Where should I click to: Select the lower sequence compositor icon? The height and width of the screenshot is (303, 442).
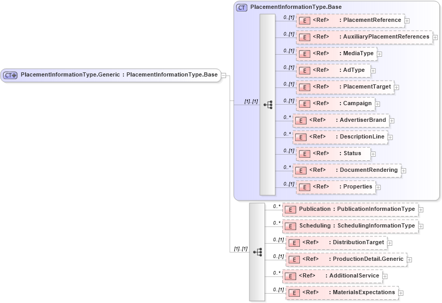[258, 251]
